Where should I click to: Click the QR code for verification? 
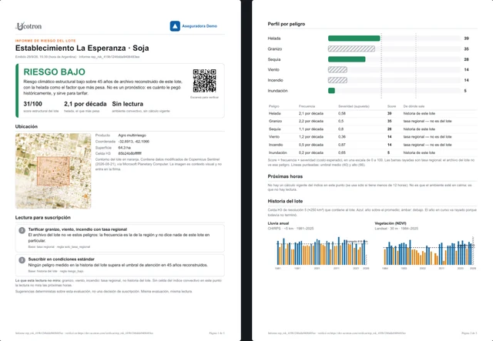[204, 81]
